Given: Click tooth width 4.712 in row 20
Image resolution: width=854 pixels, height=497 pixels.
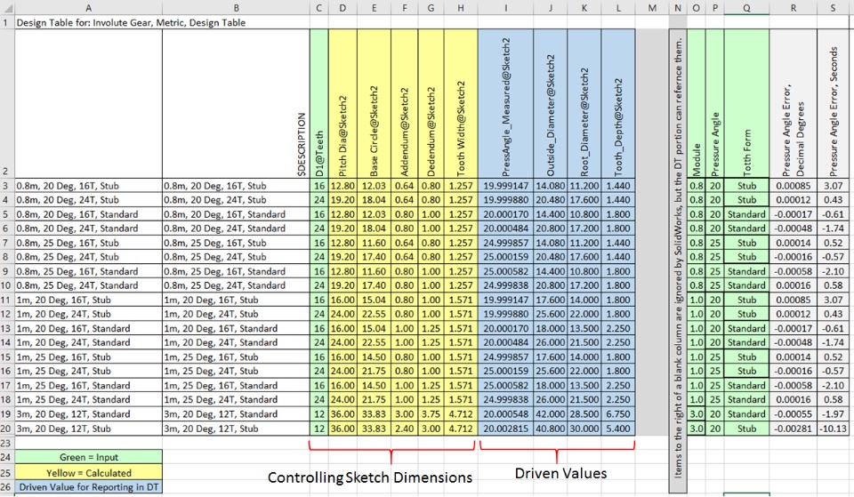Looking at the screenshot, I should point(461,429).
